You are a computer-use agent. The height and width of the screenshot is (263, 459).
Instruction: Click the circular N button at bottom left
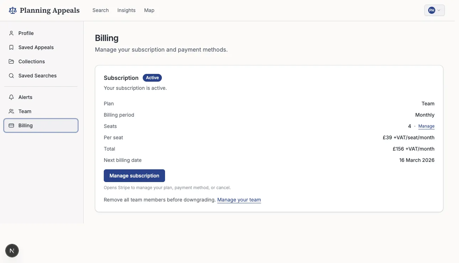12,251
